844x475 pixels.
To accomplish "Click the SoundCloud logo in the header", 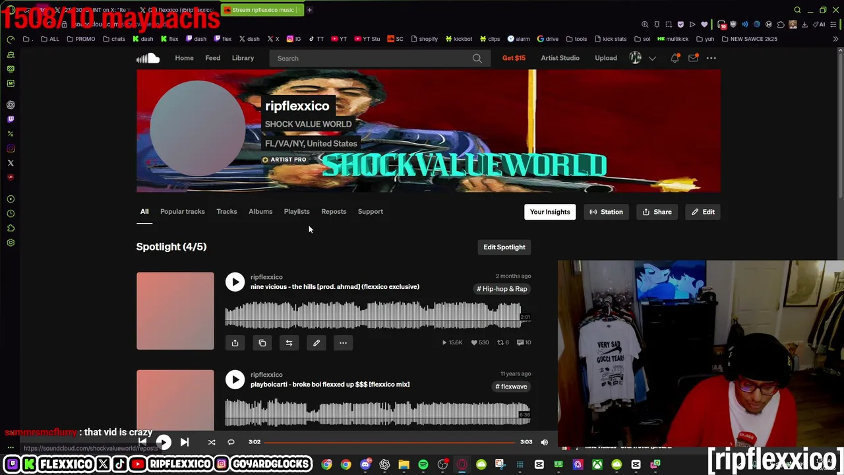I will click(x=148, y=58).
